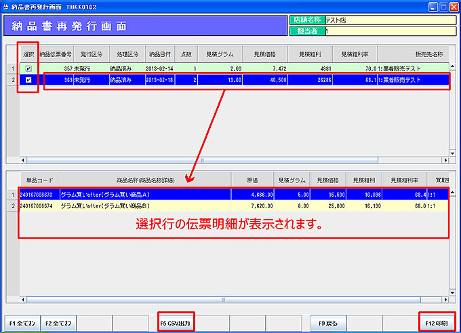Click the 選択 column header

[x=28, y=54]
